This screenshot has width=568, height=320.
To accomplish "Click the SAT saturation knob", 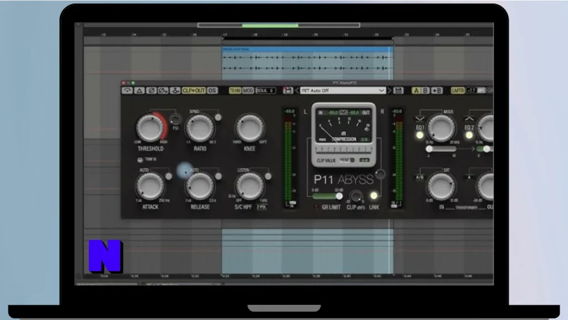I will tap(441, 186).
